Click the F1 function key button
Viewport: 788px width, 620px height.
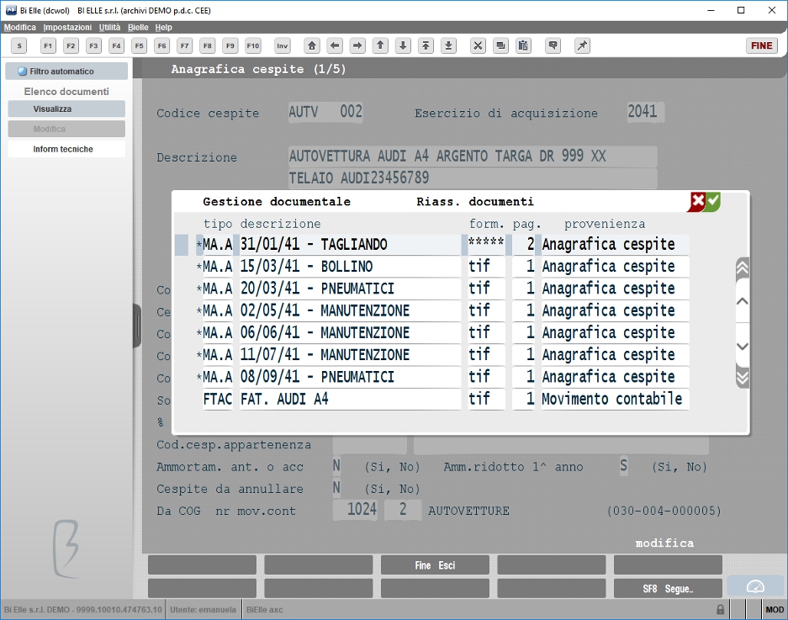(x=48, y=45)
